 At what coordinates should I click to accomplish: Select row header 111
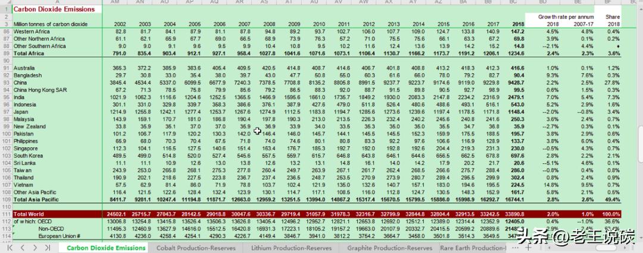click(6, 214)
